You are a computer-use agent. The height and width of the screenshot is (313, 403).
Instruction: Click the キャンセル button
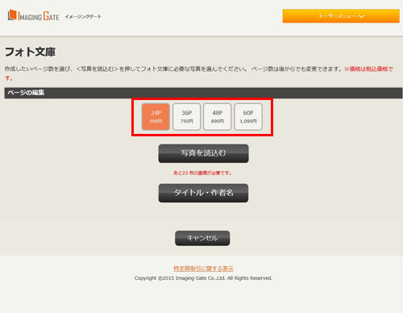tap(202, 238)
